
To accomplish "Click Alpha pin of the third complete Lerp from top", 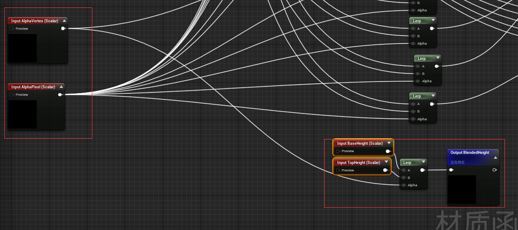I will (413, 119).
